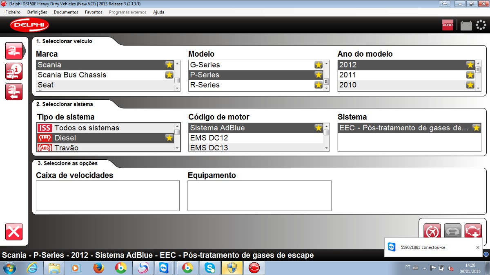490x275 pixels.
Task: Open the Documentos menu
Action: (x=66, y=12)
